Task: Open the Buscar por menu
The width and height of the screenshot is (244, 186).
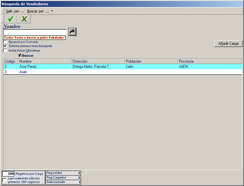Action: point(38,11)
